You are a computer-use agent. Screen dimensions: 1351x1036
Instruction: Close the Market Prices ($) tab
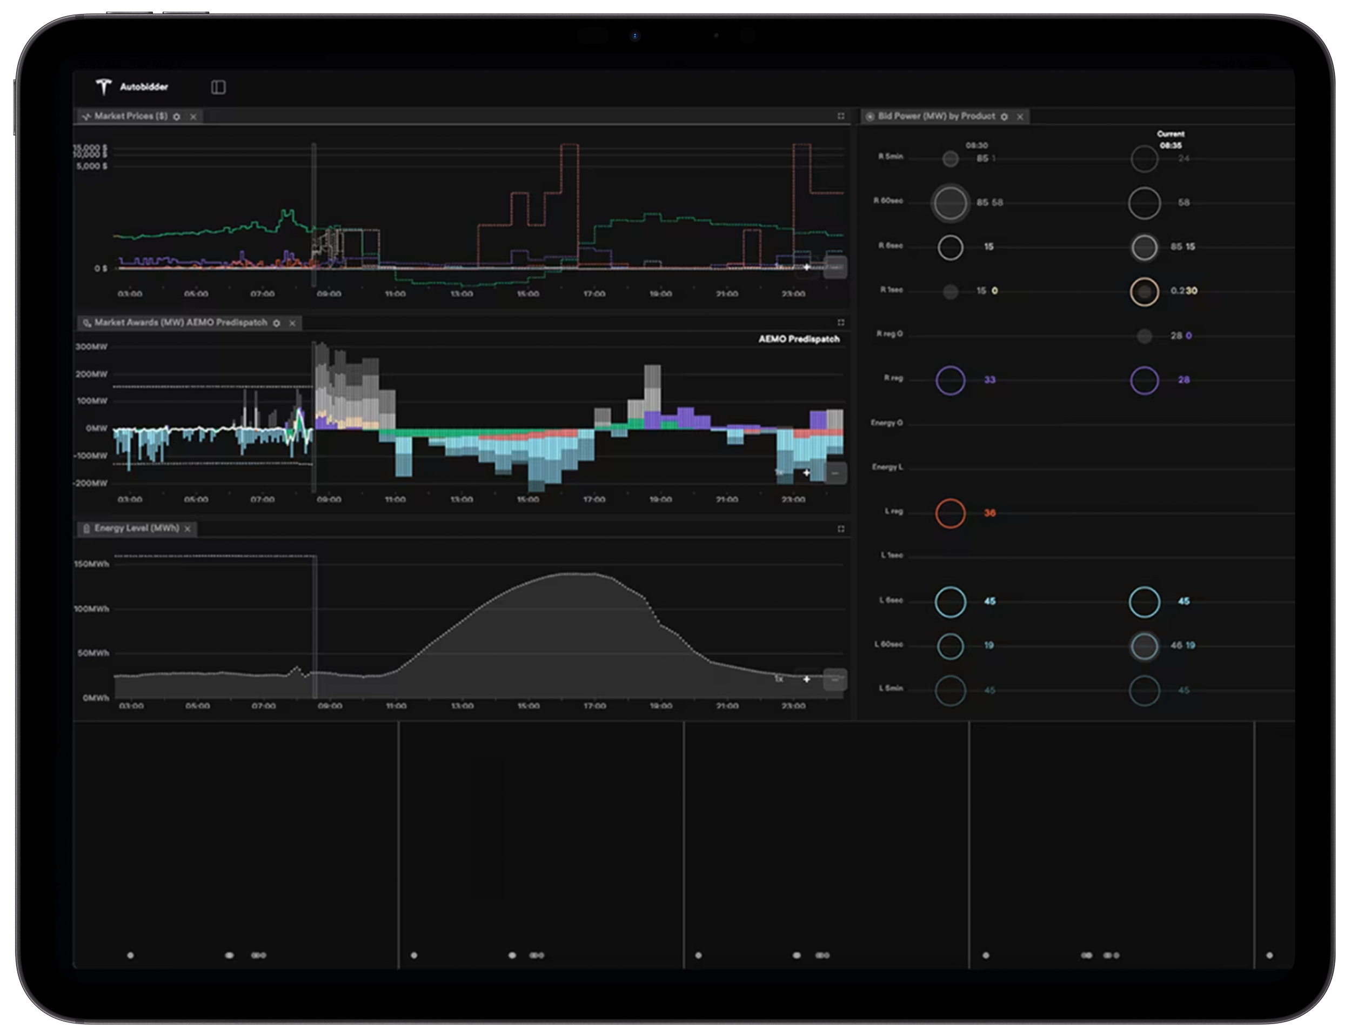coord(193,117)
